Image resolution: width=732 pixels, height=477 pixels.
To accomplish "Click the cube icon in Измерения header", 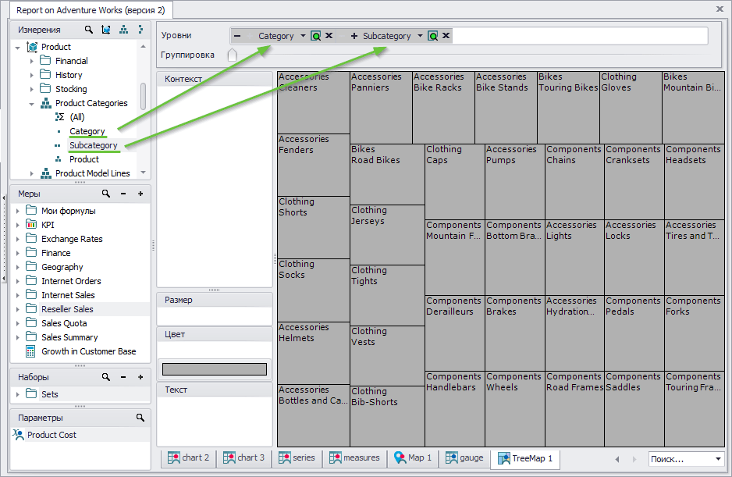I will [106, 30].
